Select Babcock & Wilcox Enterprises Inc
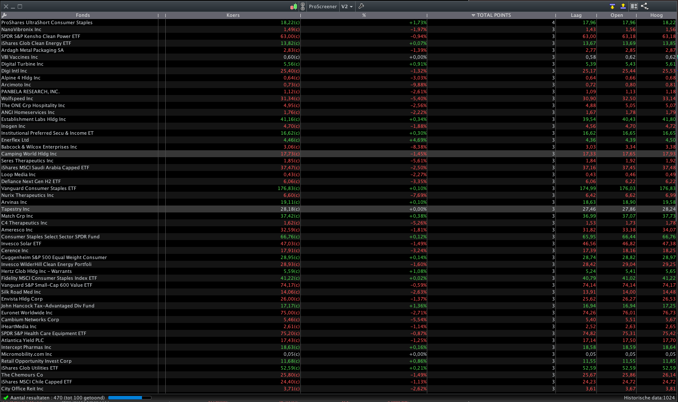This screenshot has width=678, height=402. tap(339, 147)
